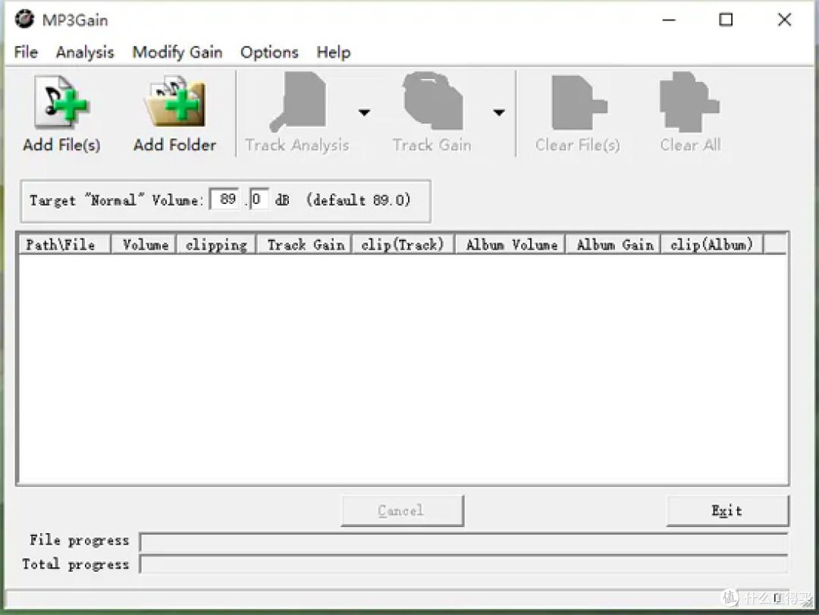The image size is (819, 615).
Task: Click the Exit button
Action: coord(727,510)
